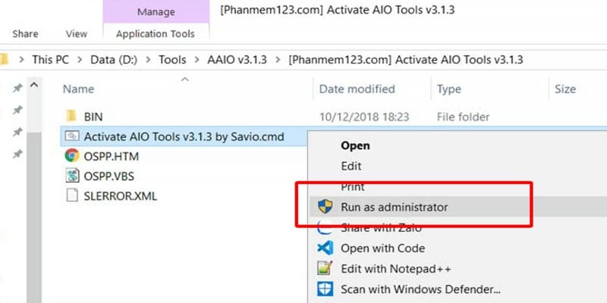Expand the chevron after Data (D:) in the address bar
This screenshot has width=607, height=303.
(149, 60)
